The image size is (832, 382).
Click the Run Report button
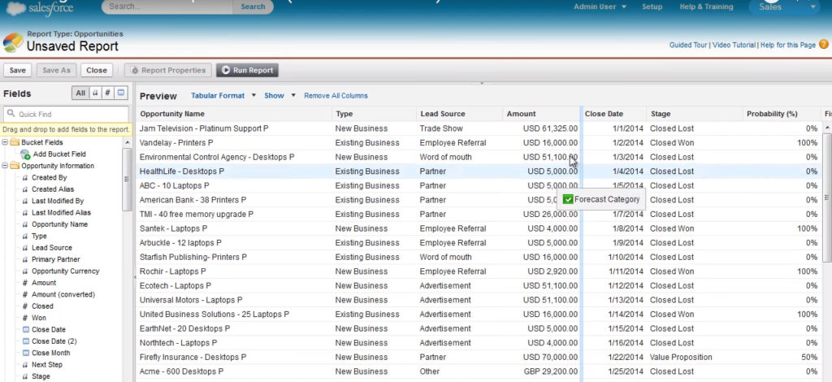(247, 70)
